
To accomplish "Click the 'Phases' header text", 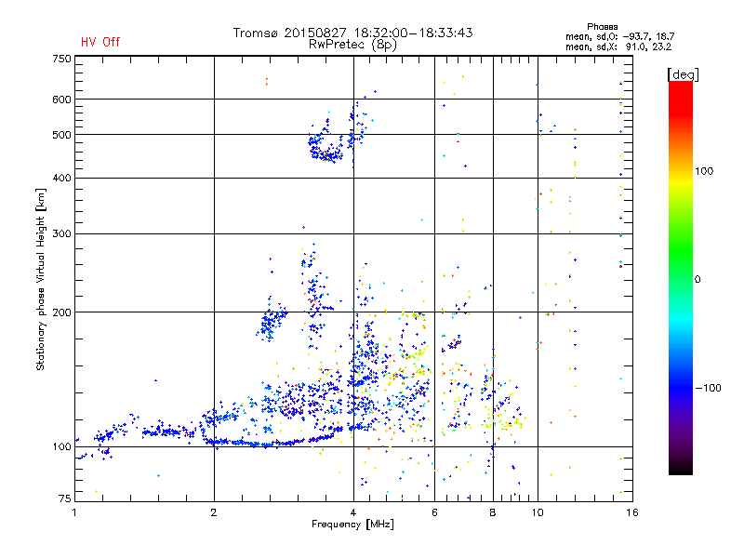I will click(602, 27).
